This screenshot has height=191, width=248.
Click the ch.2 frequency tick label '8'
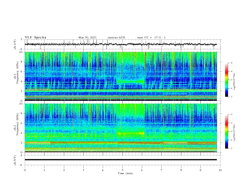22,114
